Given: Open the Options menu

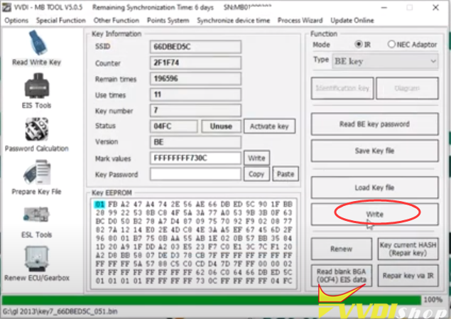Looking at the screenshot, I should (x=16, y=21).
